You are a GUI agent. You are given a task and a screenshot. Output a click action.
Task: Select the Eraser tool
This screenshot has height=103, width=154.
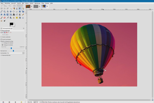click(5, 18)
